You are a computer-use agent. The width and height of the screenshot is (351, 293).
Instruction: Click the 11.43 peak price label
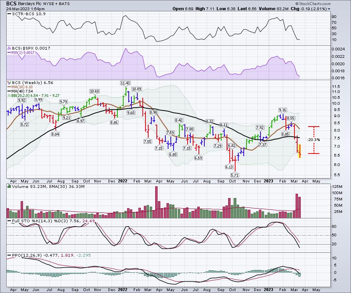pyautogui.click(x=125, y=83)
